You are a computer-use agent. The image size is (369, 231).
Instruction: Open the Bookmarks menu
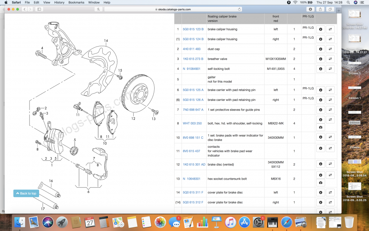click(76, 2)
